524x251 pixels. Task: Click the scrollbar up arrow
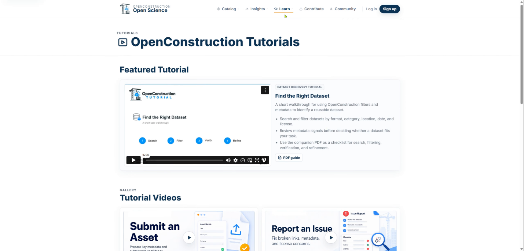click(522, 2)
